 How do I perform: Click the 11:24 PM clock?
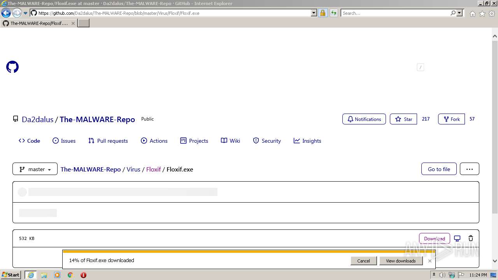(x=478, y=275)
